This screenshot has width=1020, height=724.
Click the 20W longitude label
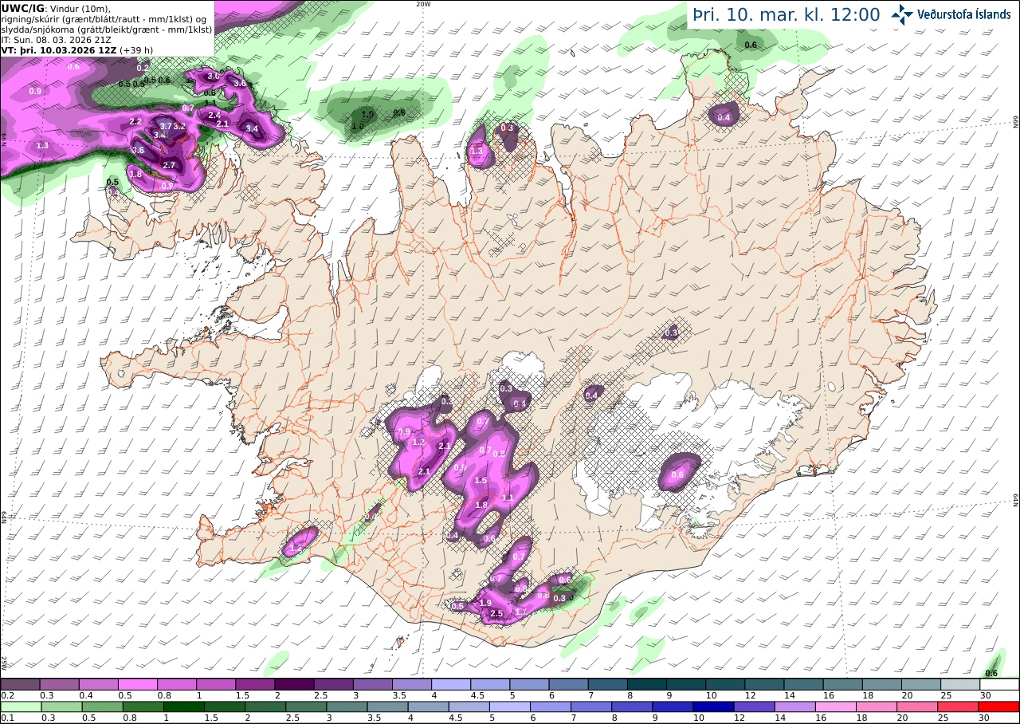click(423, 4)
